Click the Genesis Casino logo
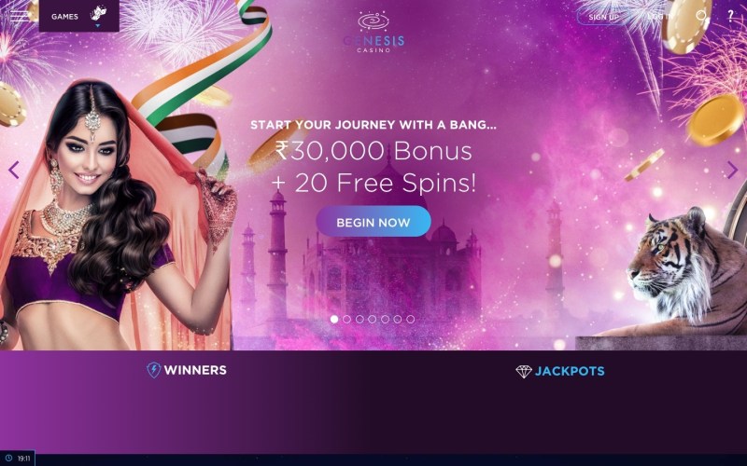 tap(374, 32)
